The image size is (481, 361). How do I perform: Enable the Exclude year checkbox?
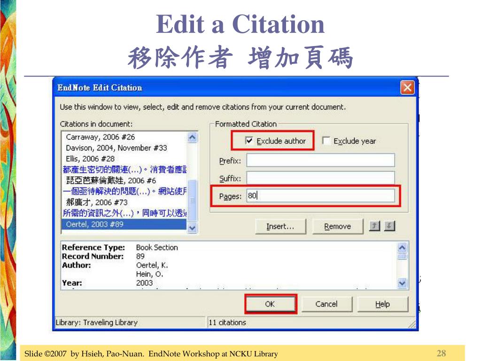326,141
